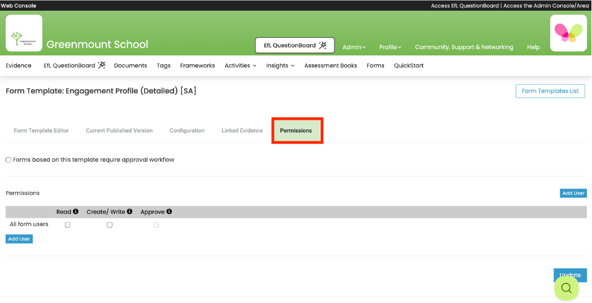Open QuickStart in navigation bar
The image size is (592, 303).
409,66
